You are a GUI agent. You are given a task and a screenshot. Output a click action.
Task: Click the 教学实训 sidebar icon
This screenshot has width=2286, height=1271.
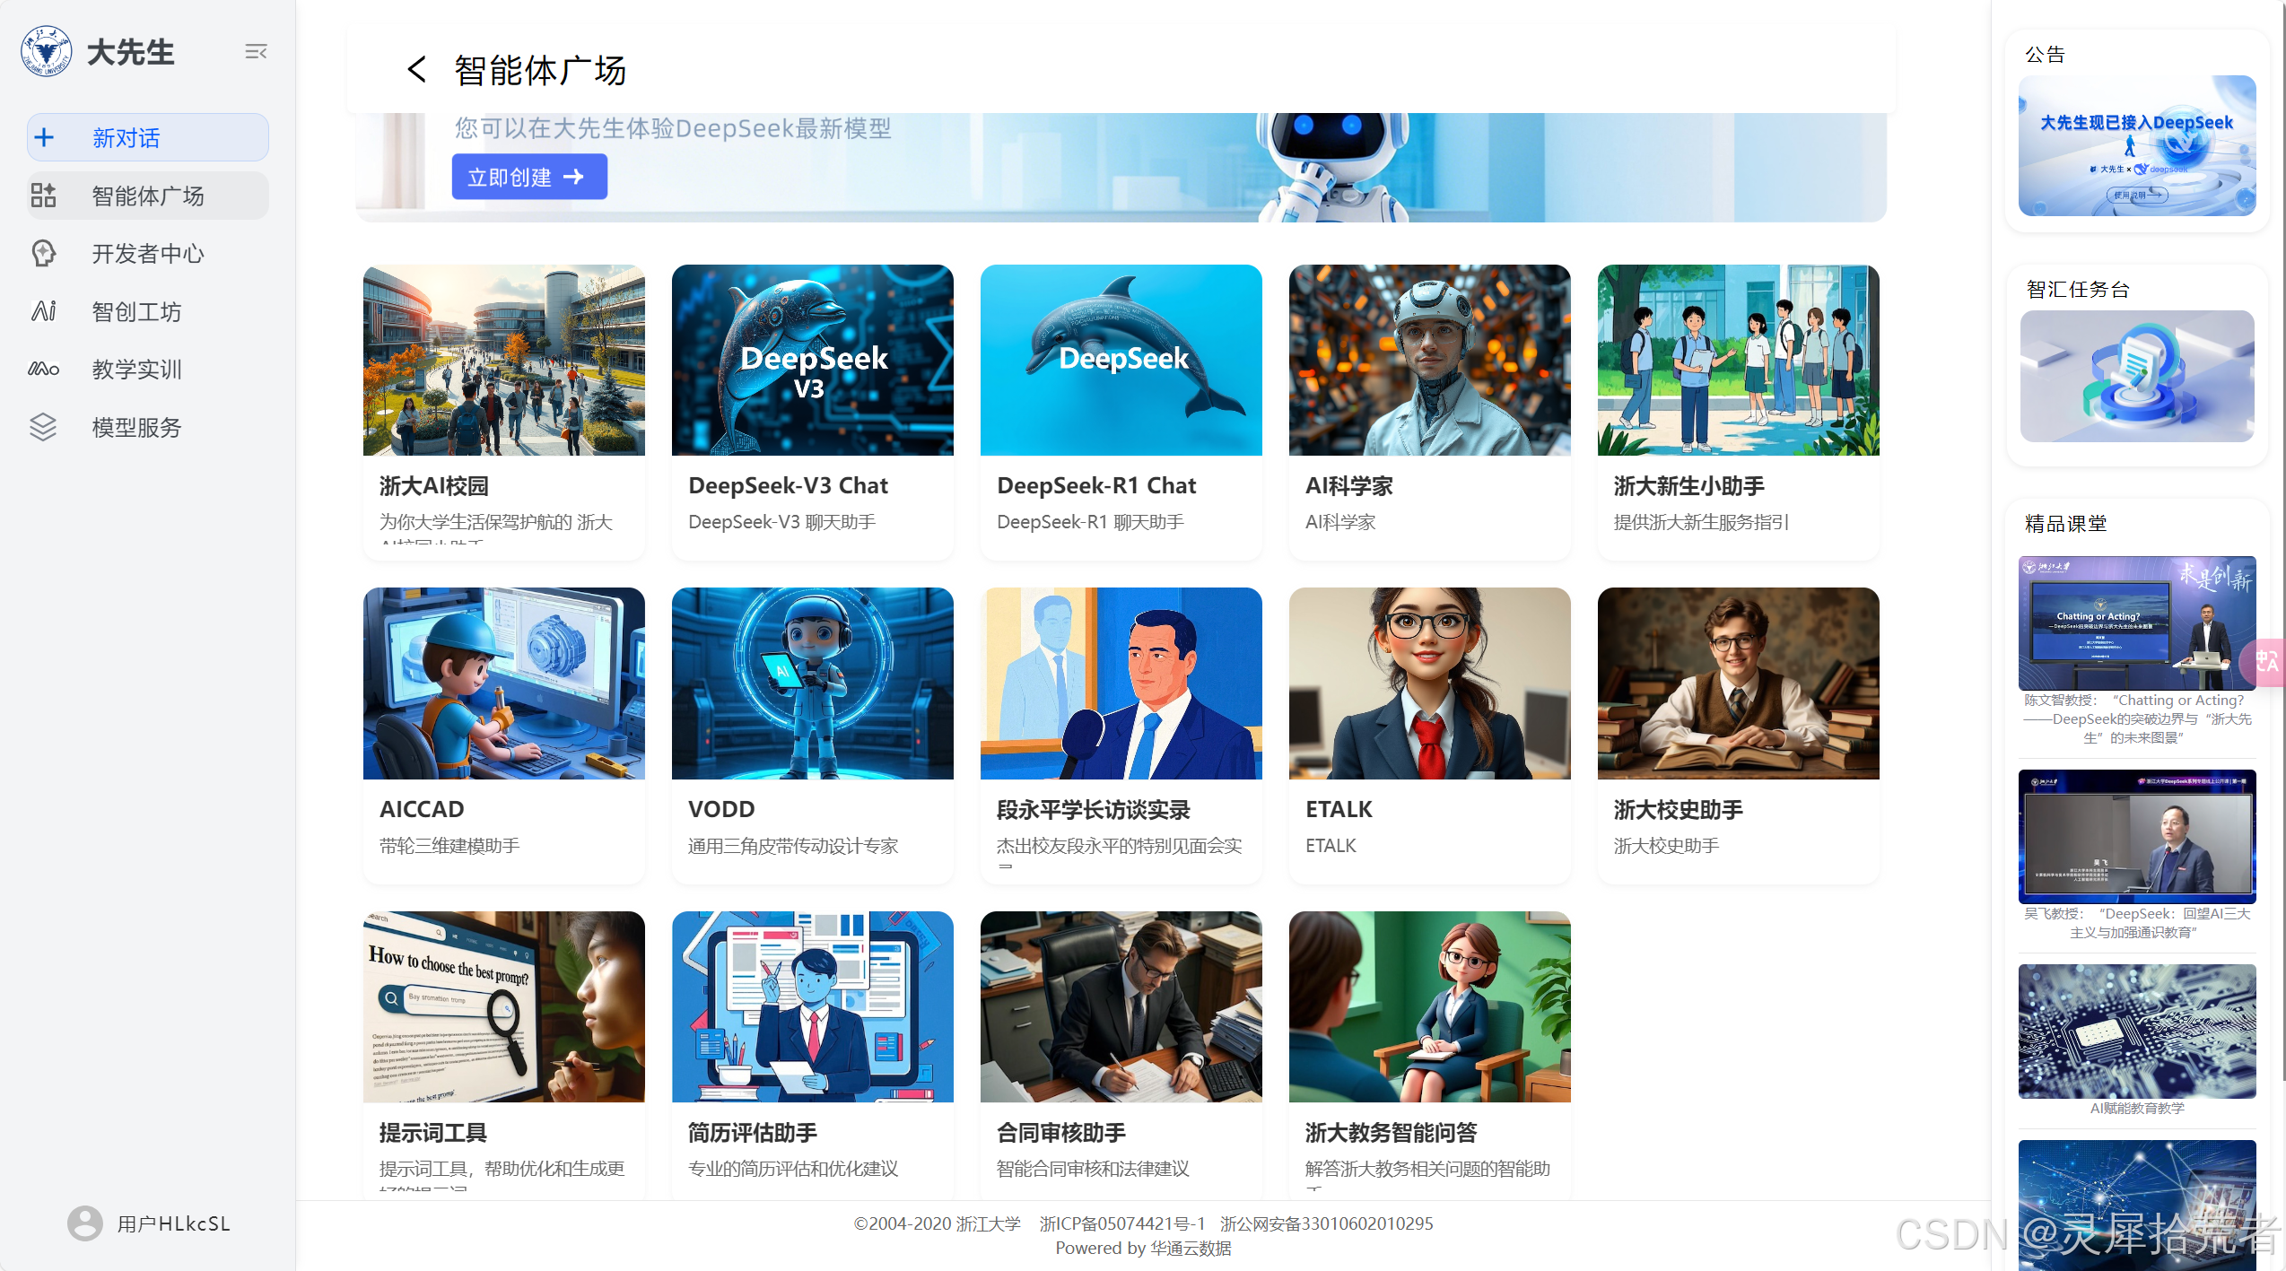point(43,369)
